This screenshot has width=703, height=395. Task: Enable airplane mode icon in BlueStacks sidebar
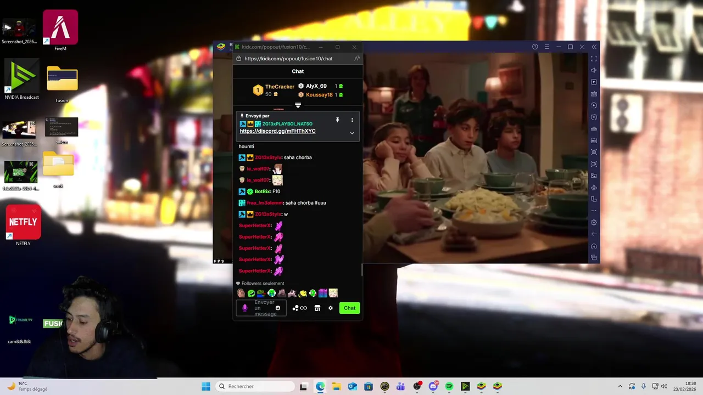tap(594, 187)
